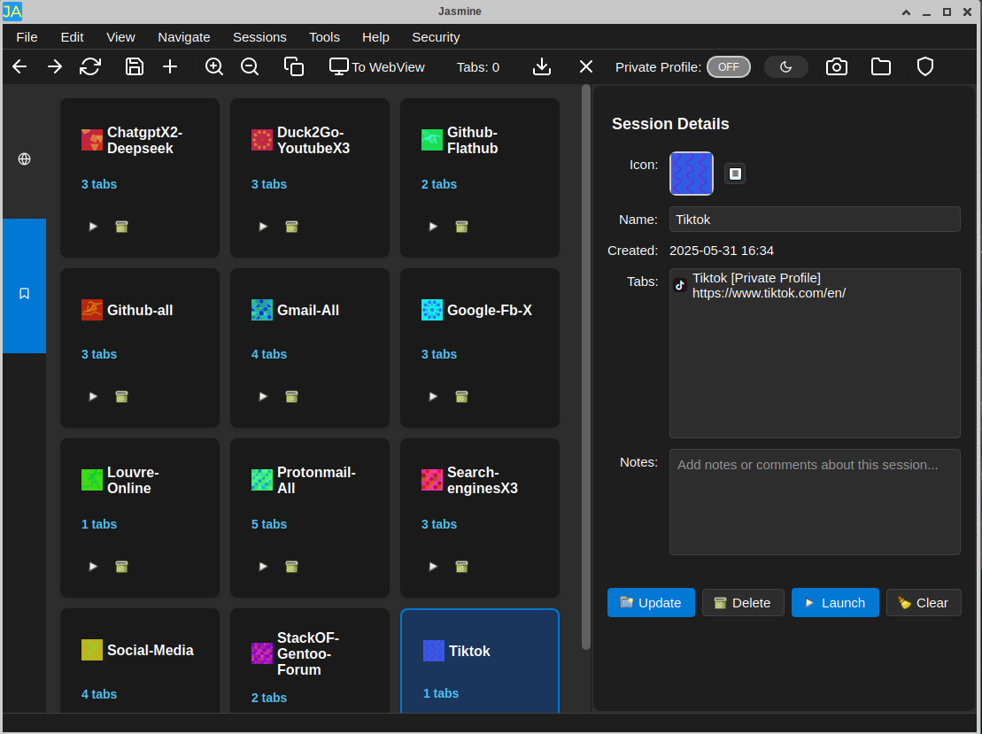The height and width of the screenshot is (734, 982).
Task: Click the save session floppy icon
Action: (135, 66)
